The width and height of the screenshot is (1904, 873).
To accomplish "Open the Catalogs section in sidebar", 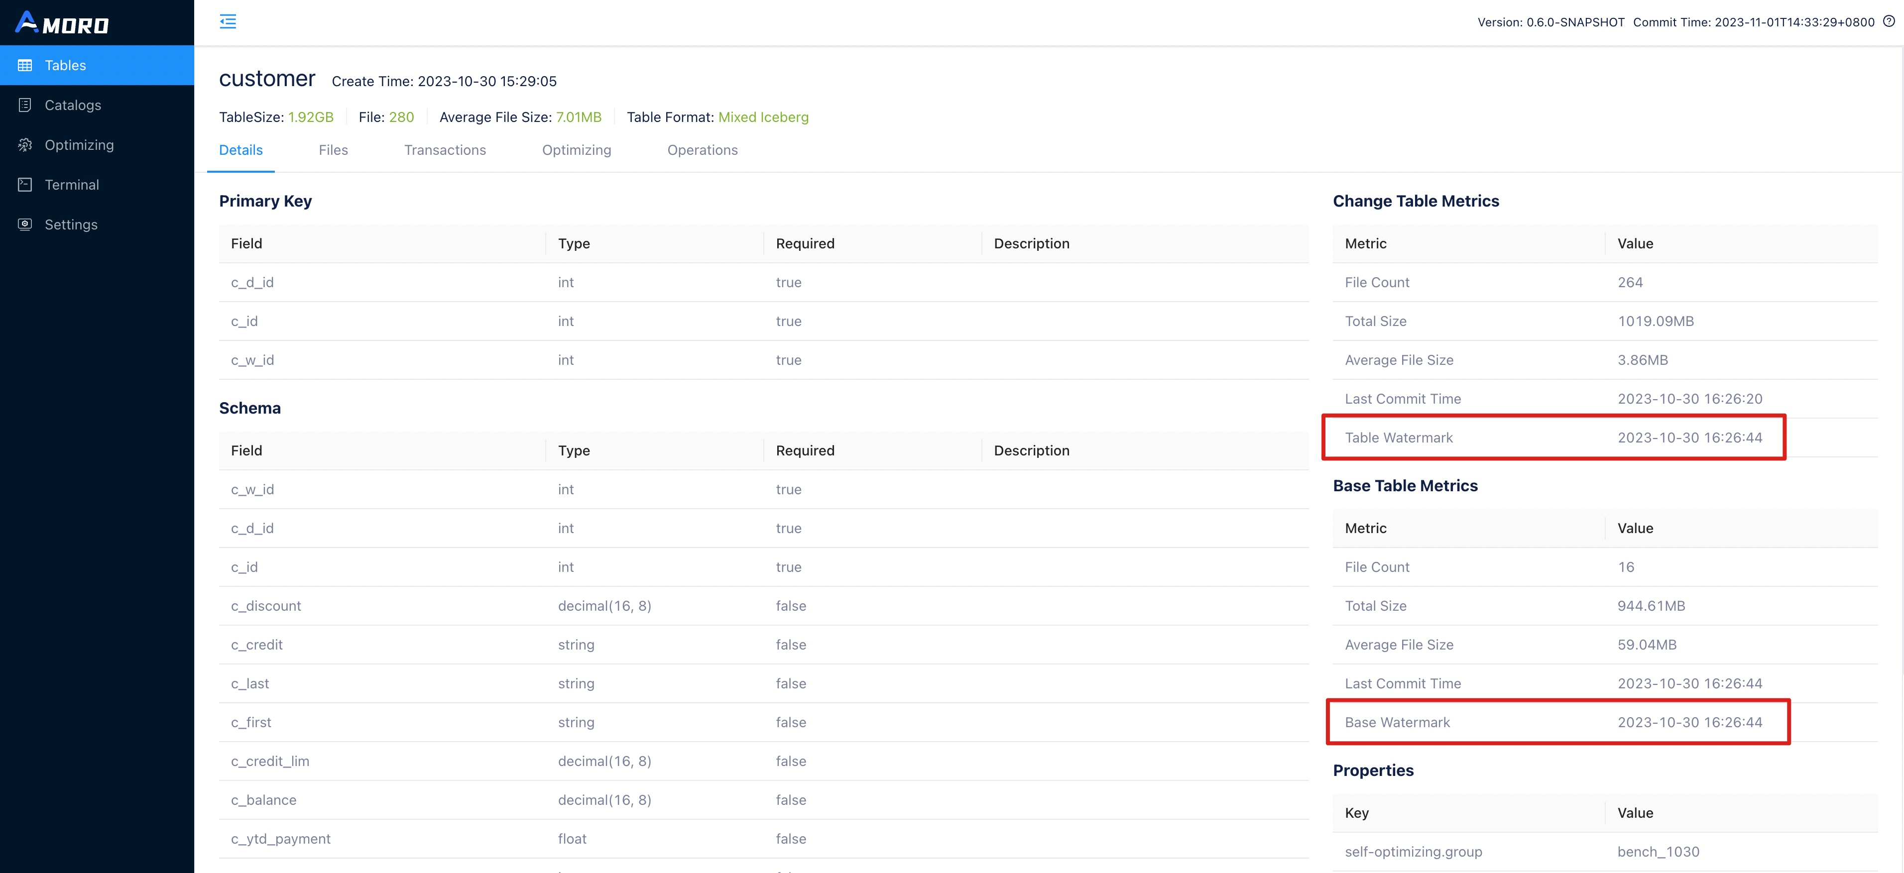I will 72,105.
